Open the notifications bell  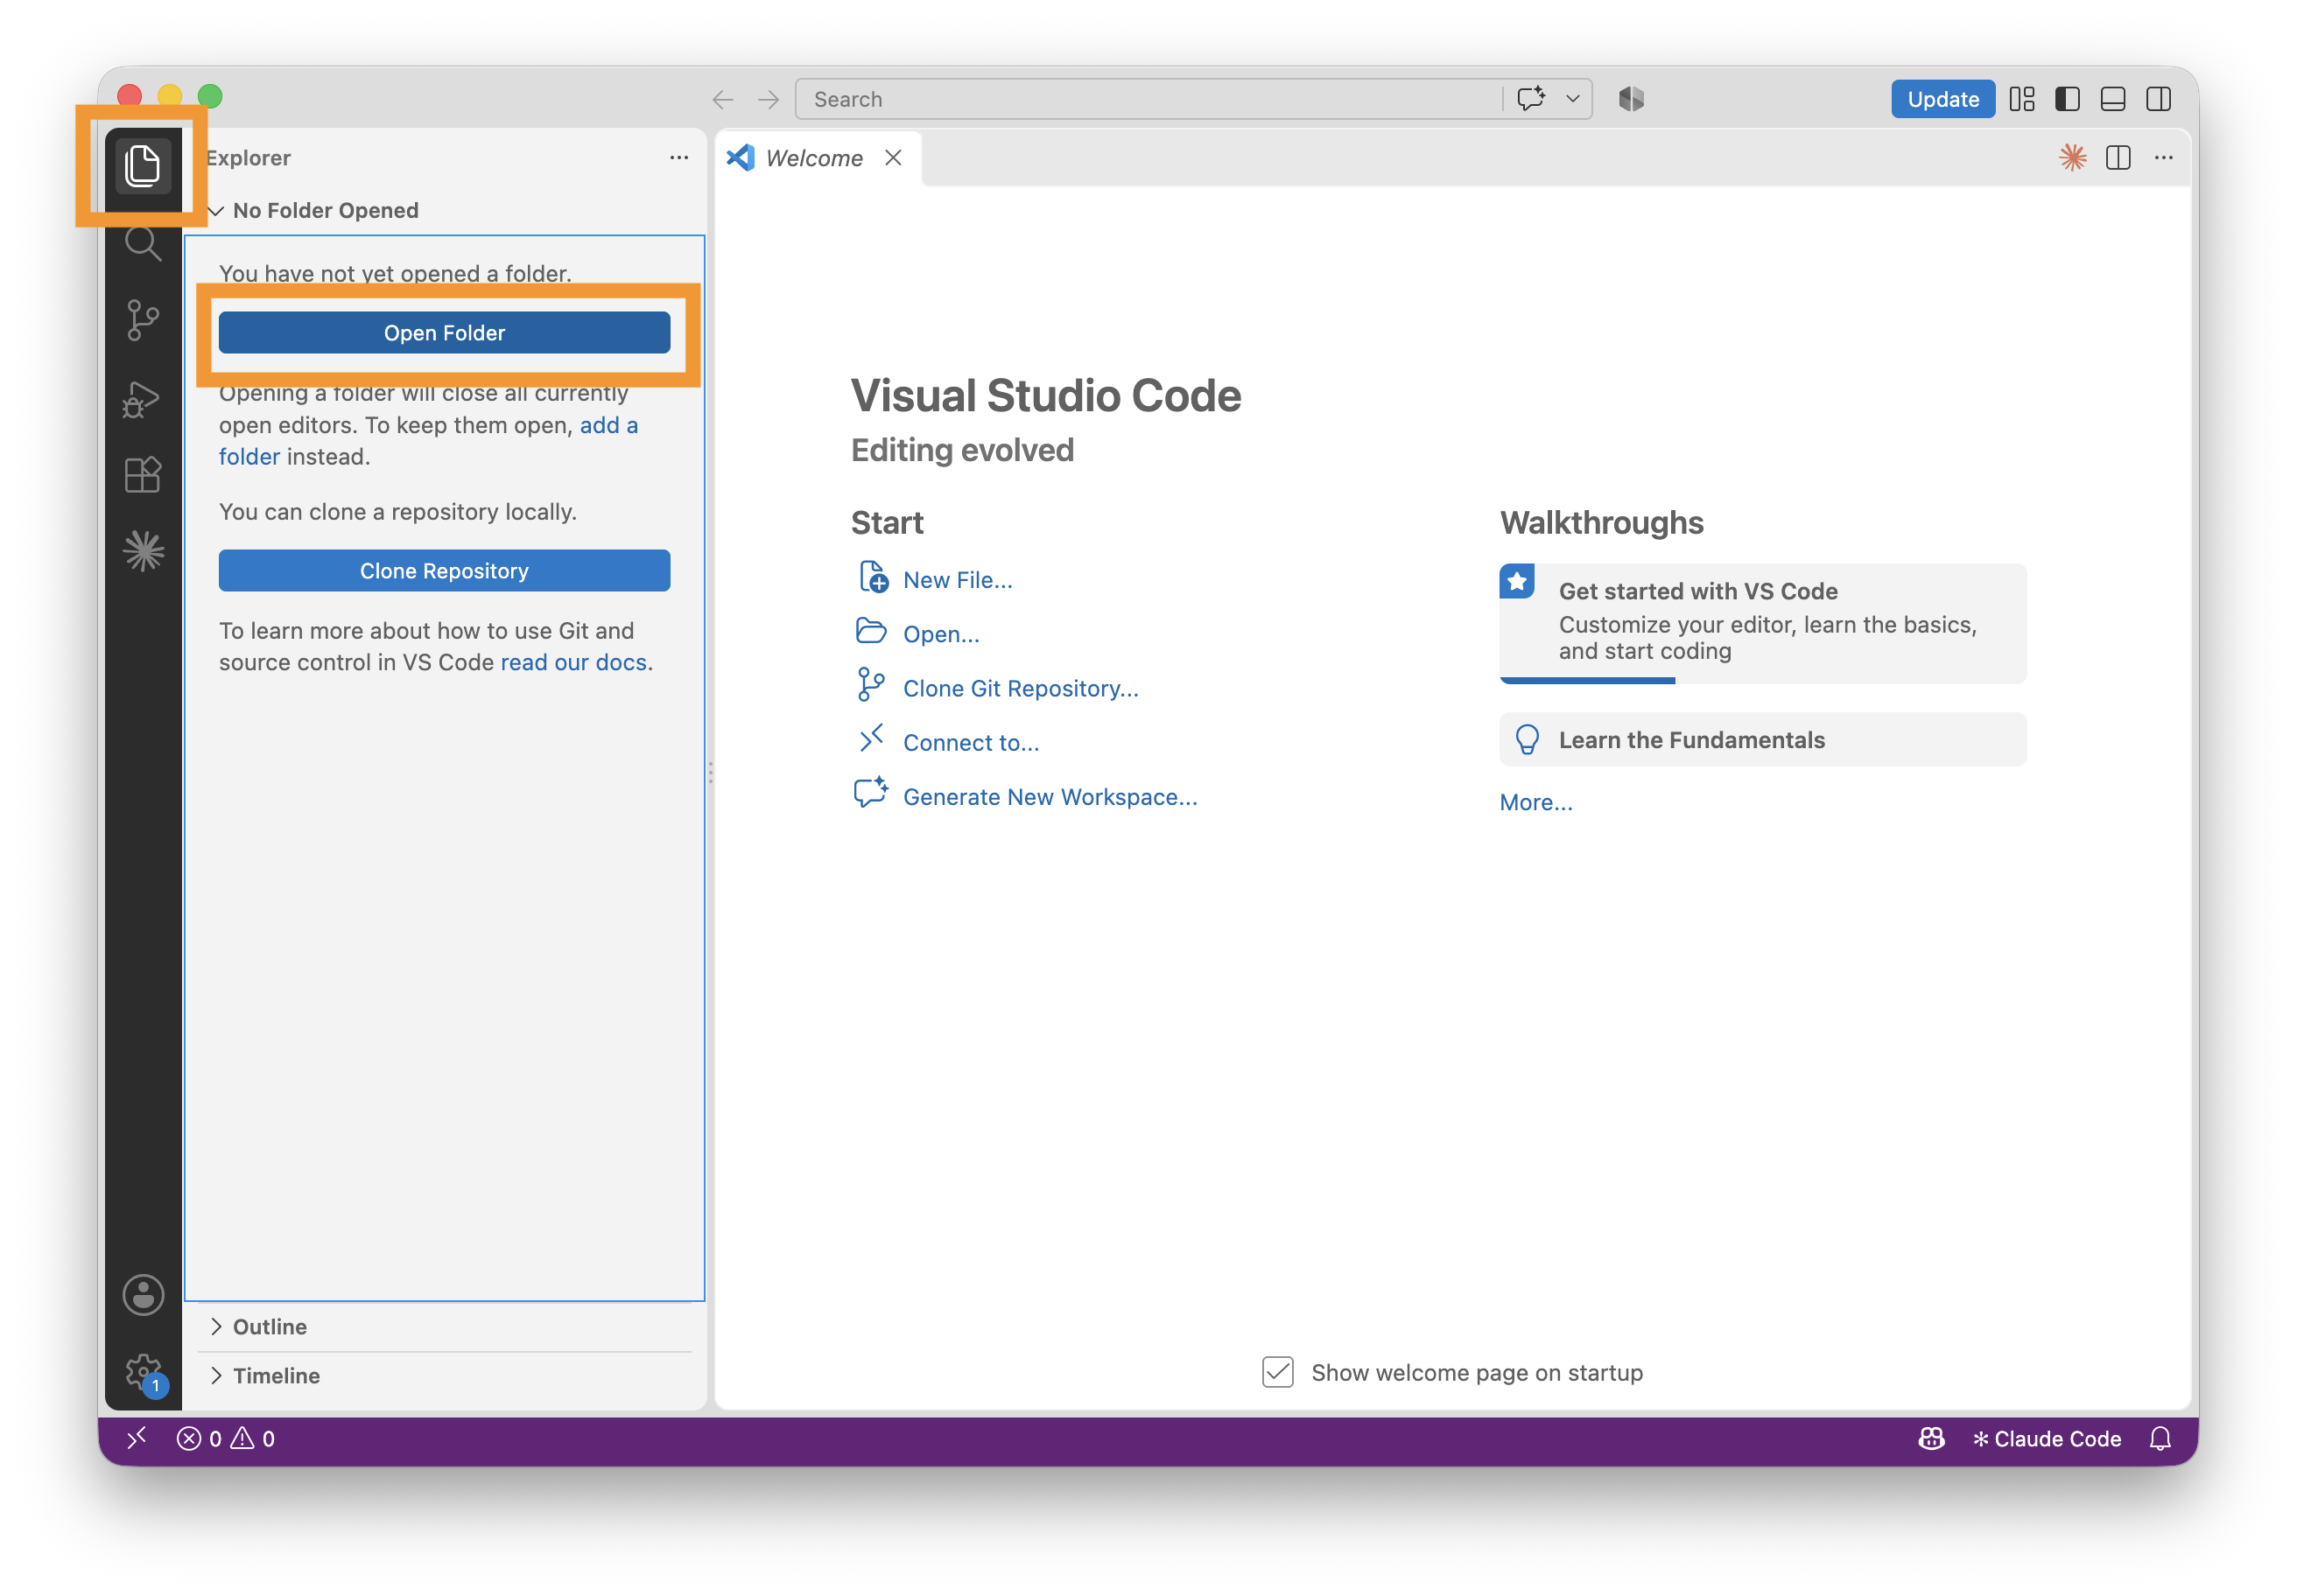(2160, 1438)
